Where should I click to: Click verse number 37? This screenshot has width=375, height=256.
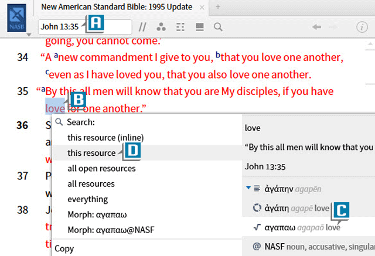[x=22, y=176]
